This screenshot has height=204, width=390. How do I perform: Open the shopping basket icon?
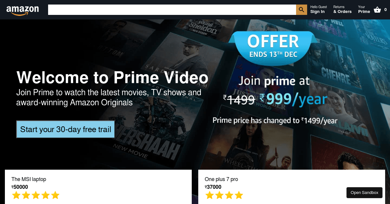click(x=377, y=10)
